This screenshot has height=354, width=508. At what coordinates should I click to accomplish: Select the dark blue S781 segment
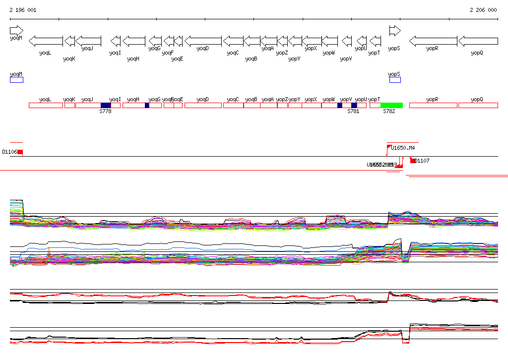pyautogui.click(x=354, y=105)
